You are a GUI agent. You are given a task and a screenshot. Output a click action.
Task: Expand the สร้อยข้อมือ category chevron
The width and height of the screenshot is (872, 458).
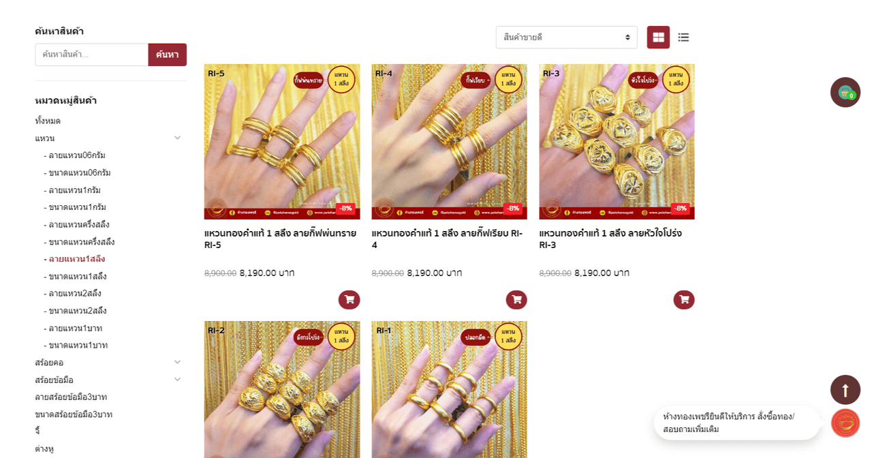click(177, 380)
